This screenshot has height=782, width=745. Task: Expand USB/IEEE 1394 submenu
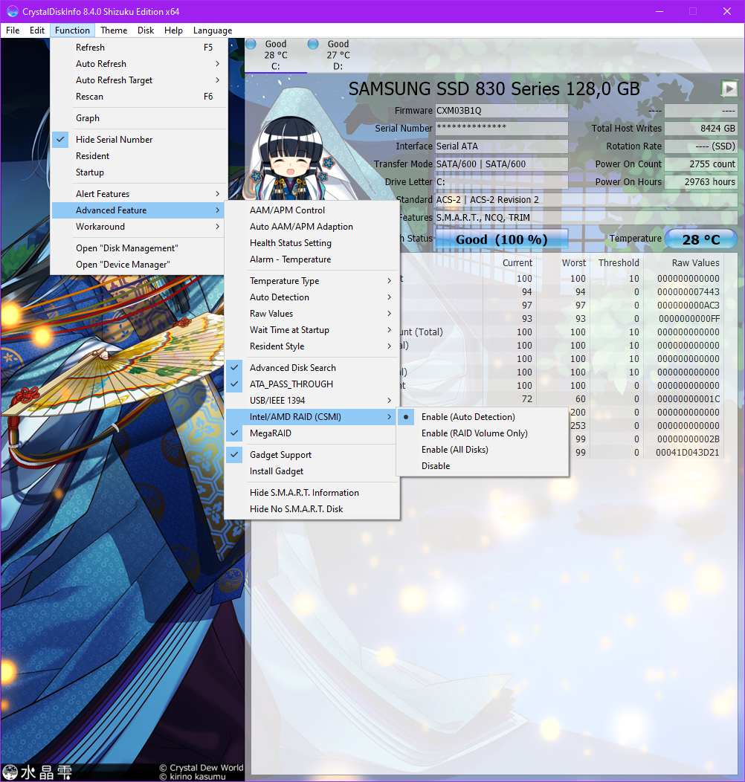(x=312, y=401)
